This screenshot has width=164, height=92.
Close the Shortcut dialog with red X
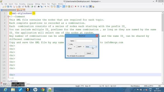click(x=97, y=36)
